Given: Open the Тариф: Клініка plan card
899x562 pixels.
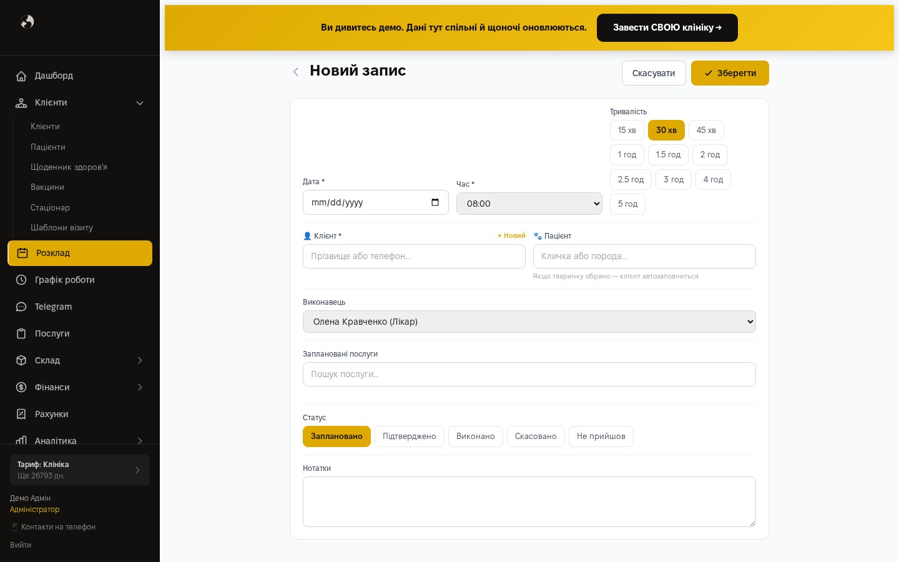Looking at the screenshot, I should coord(80,470).
